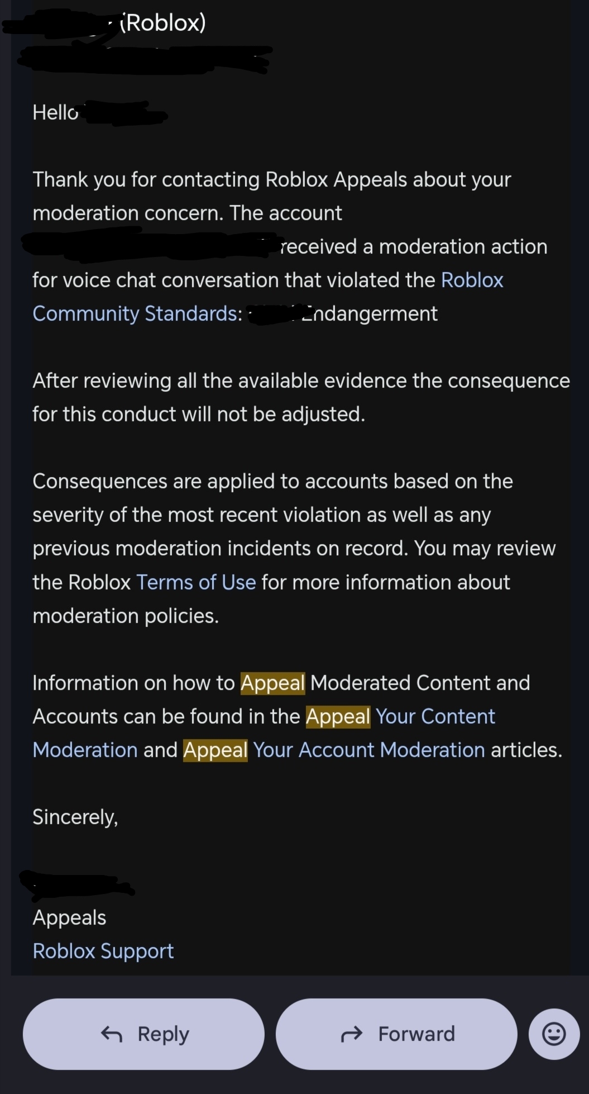589x1094 pixels.
Task: Click the 'Appeals' signature line
Action: tap(69, 917)
